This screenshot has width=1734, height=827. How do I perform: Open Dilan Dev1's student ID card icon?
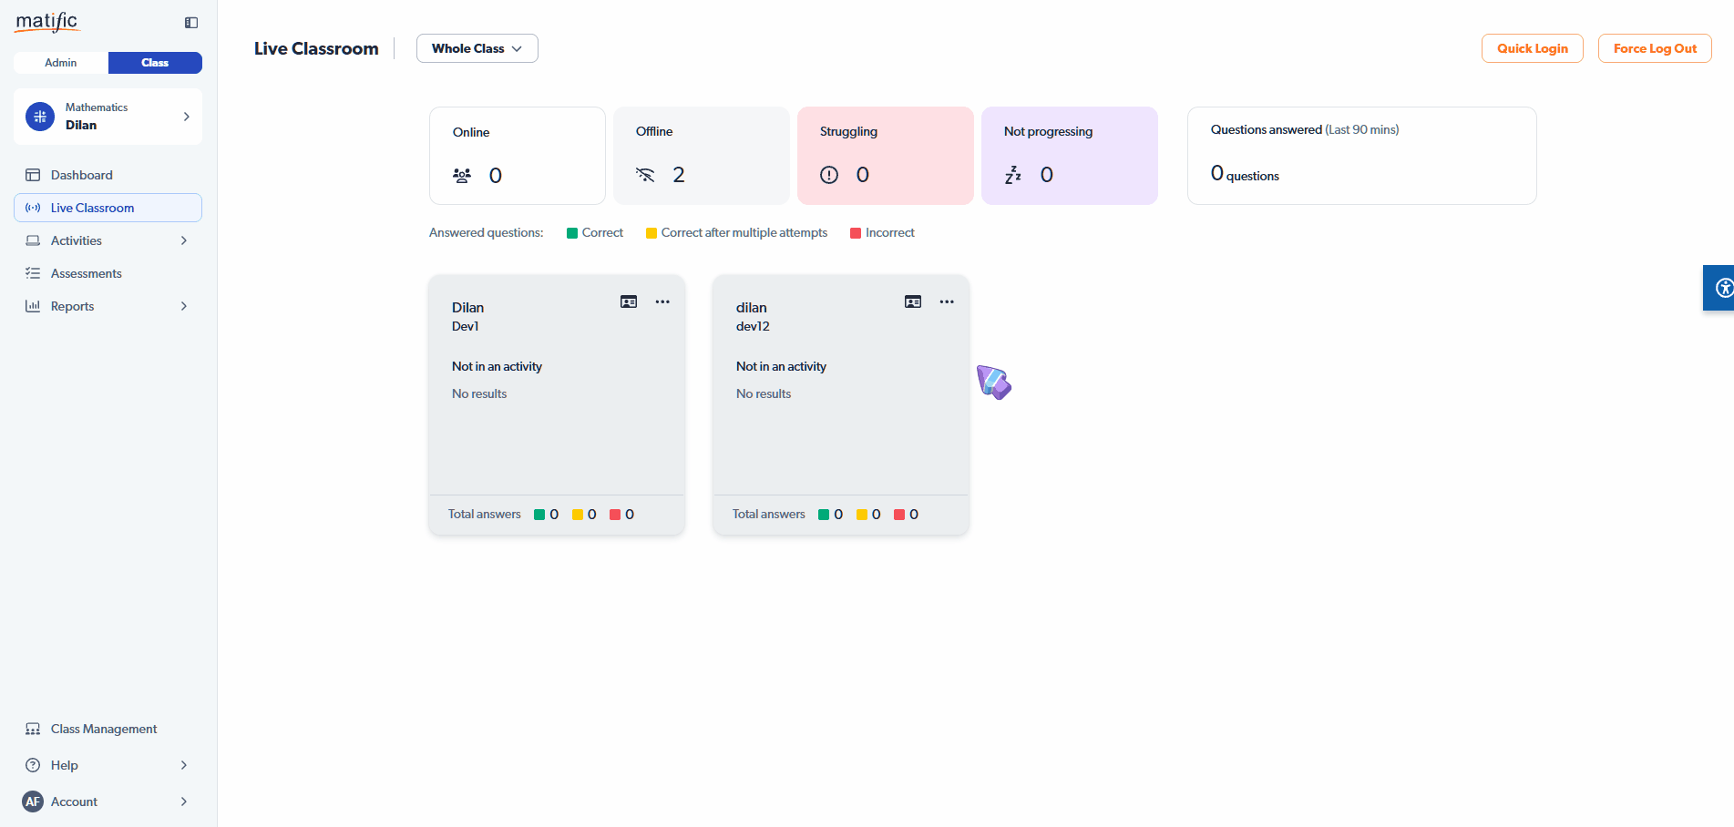(628, 301)
